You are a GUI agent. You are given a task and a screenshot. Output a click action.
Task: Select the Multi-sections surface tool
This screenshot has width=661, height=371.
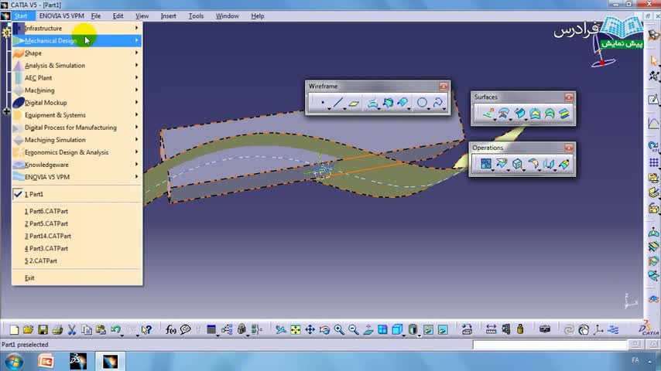click(x=550, y=114)
